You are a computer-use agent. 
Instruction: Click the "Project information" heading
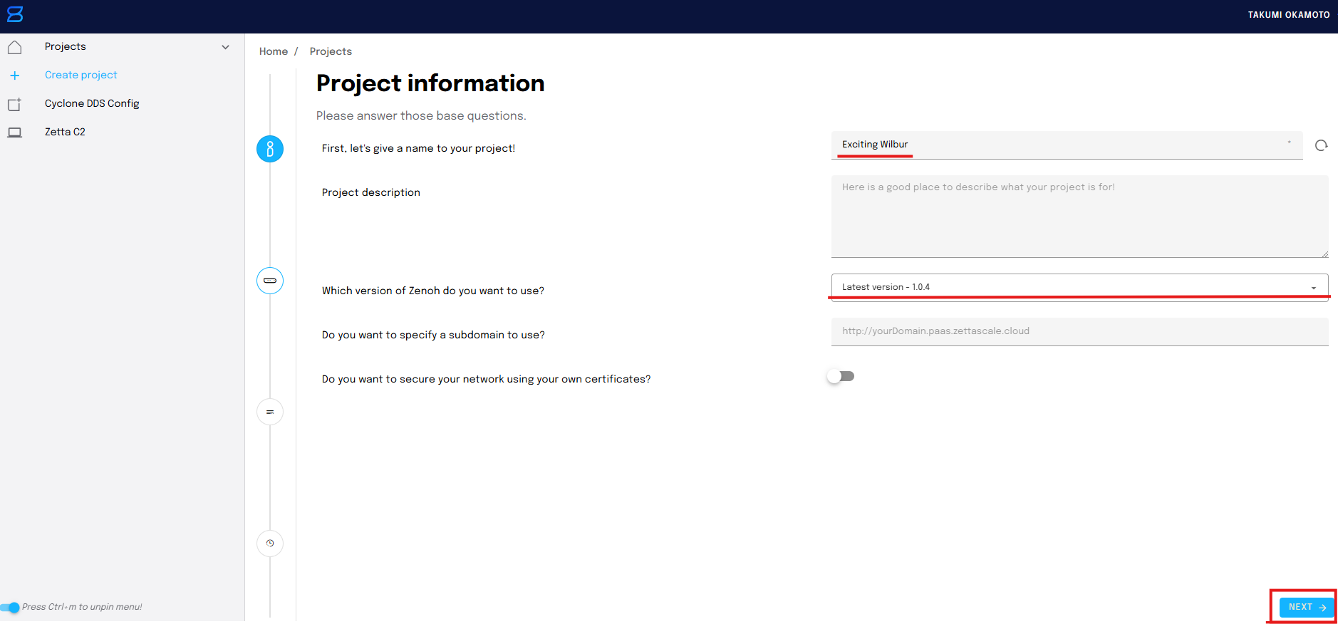430,83
